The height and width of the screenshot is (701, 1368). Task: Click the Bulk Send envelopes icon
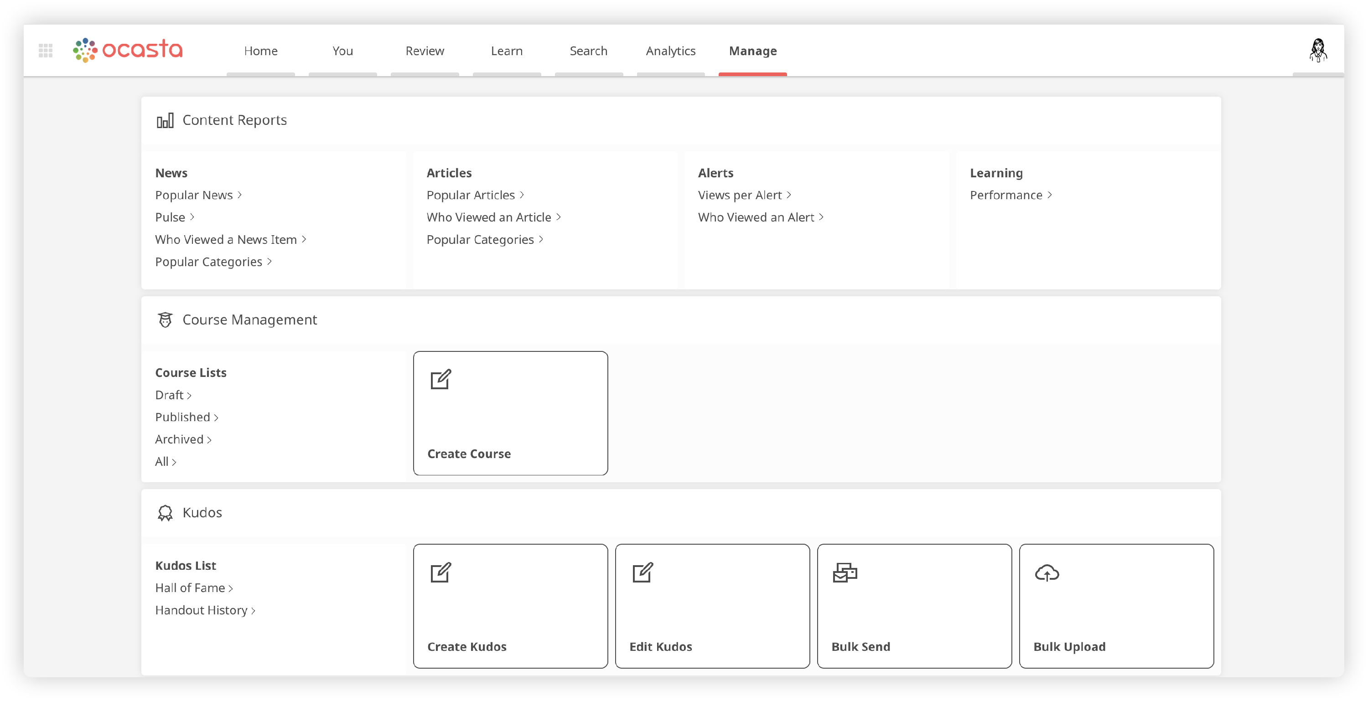845,572
